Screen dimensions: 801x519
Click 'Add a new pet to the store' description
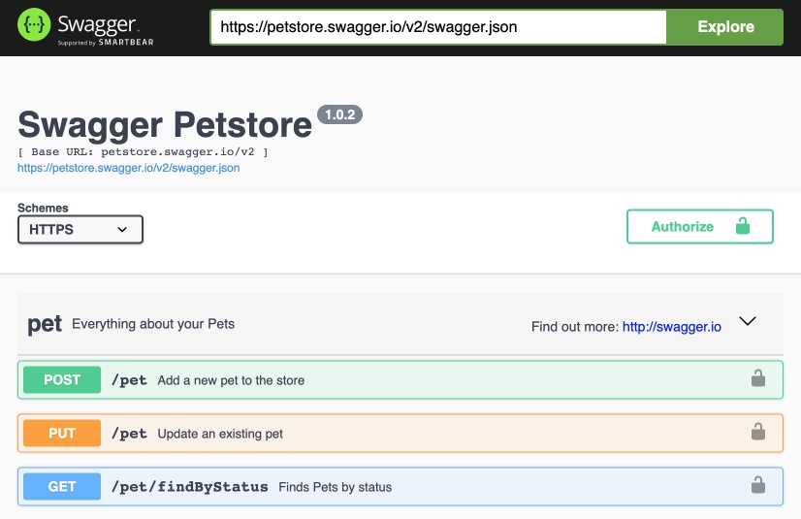click(231, 380)
